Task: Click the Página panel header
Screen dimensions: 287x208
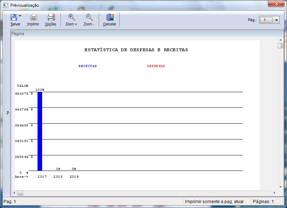Action: tap(147, 34)
